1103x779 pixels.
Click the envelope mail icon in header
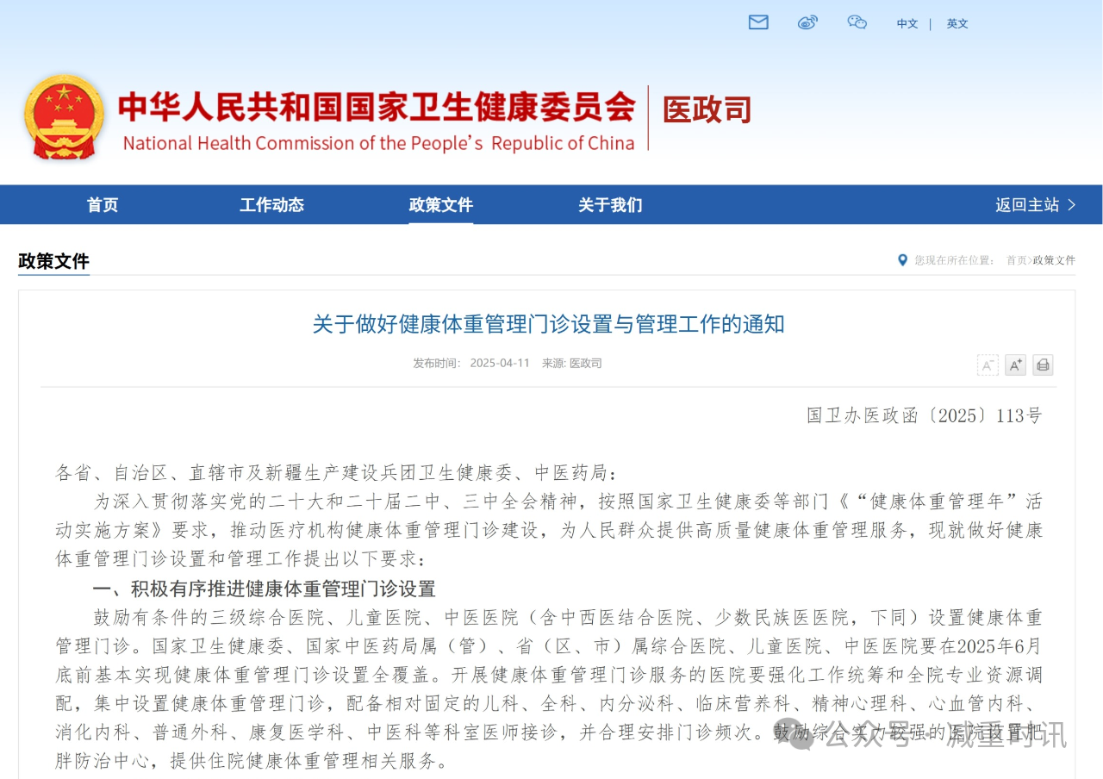point(758,22)
